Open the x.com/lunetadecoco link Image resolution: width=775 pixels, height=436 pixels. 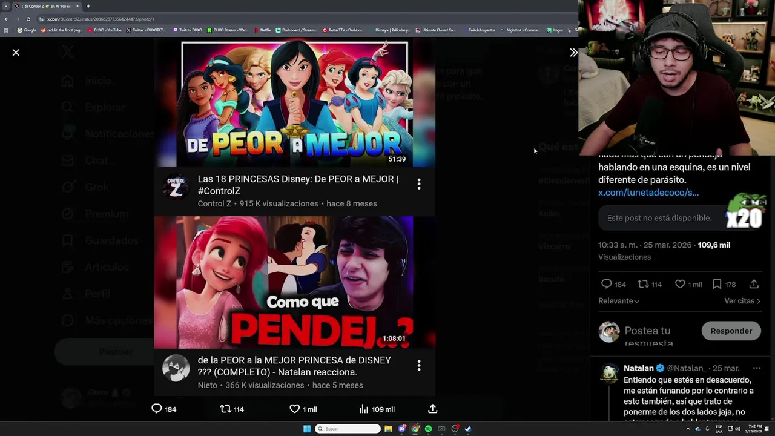coord(648,193)
